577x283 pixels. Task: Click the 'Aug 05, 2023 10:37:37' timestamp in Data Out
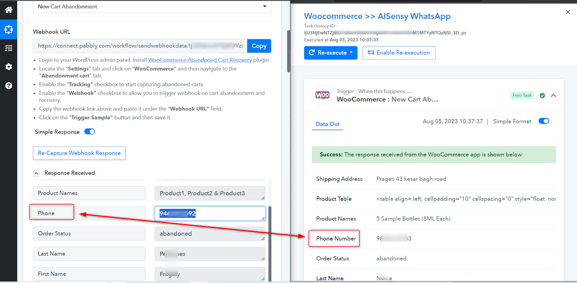tap(453, 121)
